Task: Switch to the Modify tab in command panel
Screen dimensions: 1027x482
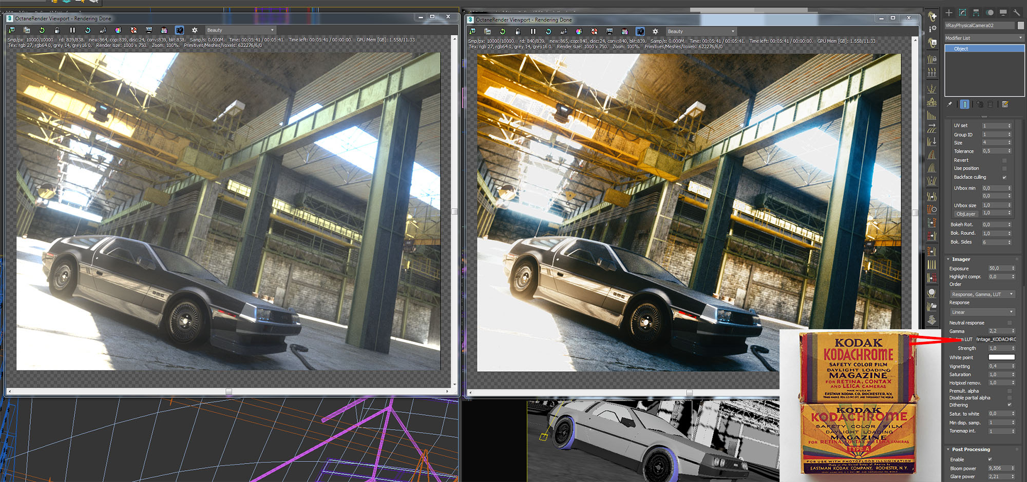Action: 962,13
